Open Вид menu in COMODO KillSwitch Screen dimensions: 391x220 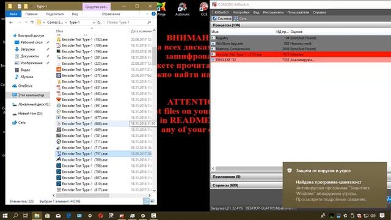click(256, 12)
